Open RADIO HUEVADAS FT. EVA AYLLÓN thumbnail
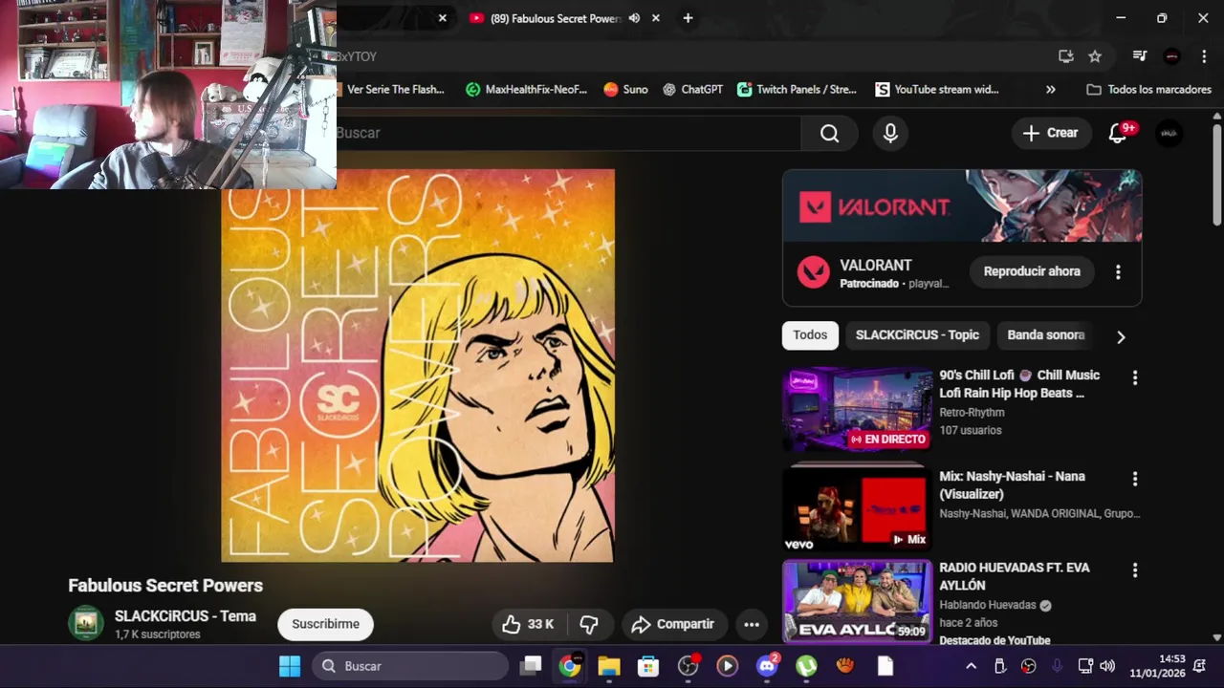 (x=857, y=601)
